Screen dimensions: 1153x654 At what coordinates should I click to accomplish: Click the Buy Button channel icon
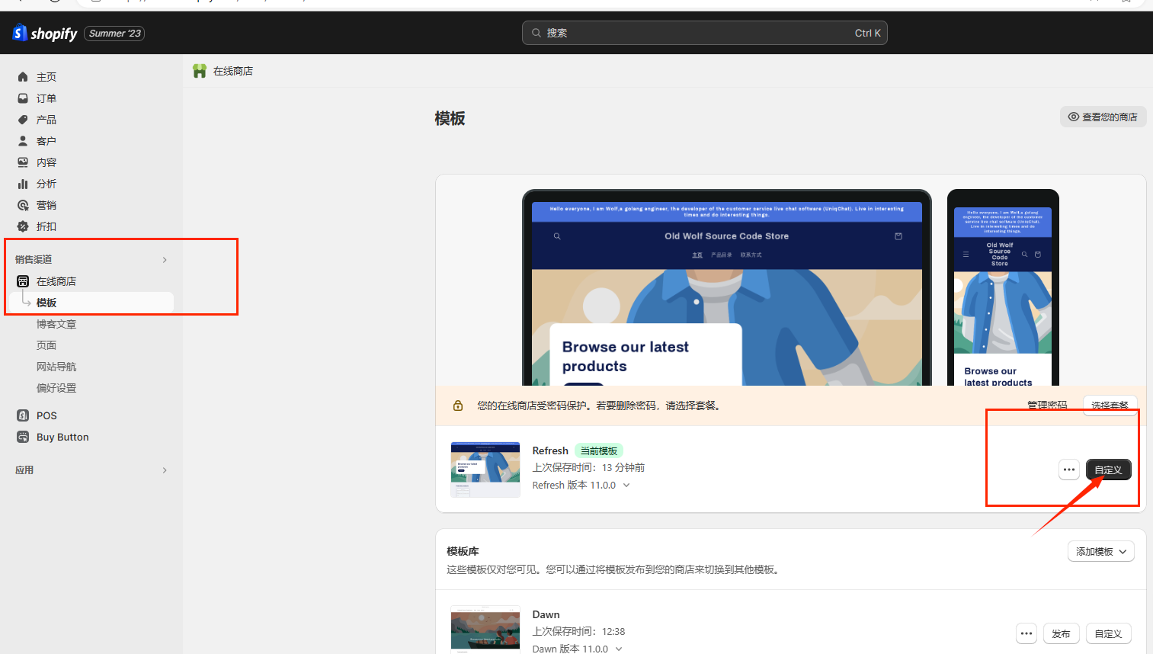click(x=23, y=437)
